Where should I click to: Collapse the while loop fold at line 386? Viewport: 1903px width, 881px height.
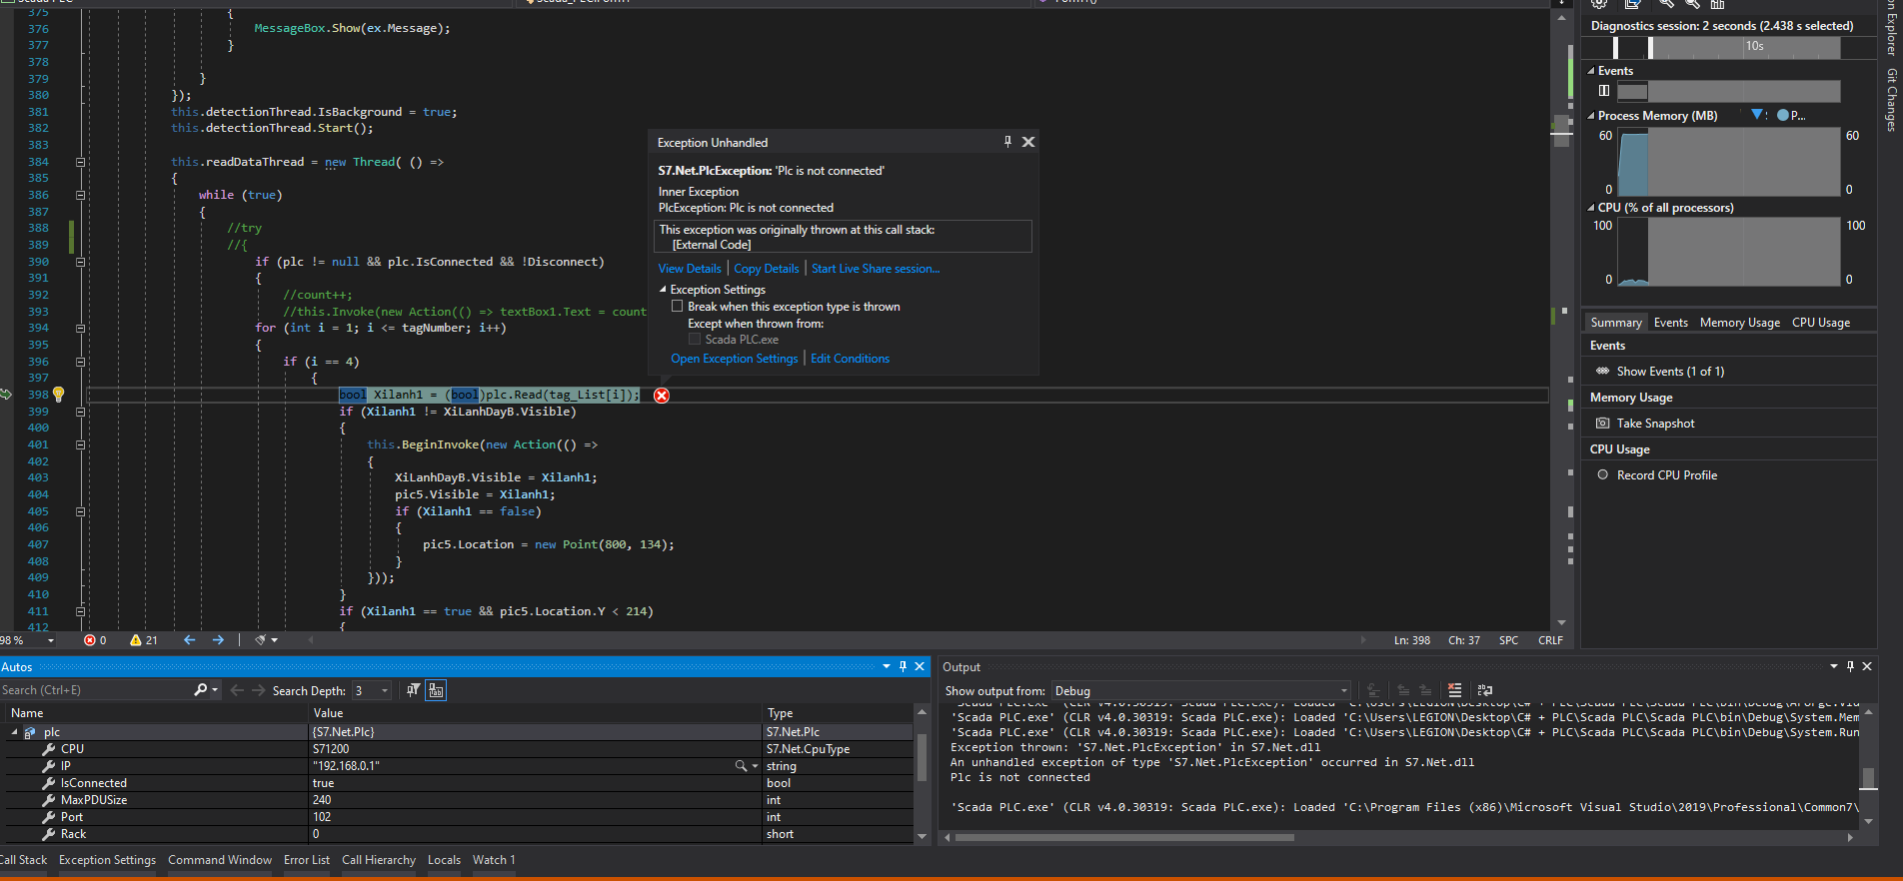[x=80, y=195]
